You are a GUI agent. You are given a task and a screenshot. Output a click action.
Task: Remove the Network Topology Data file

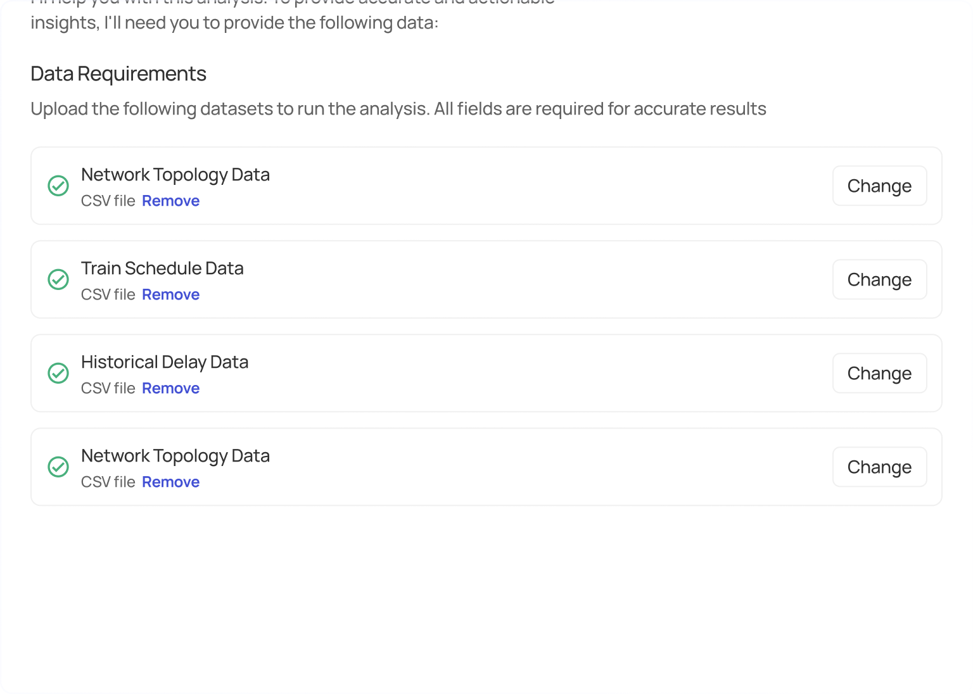click(170, 200)
